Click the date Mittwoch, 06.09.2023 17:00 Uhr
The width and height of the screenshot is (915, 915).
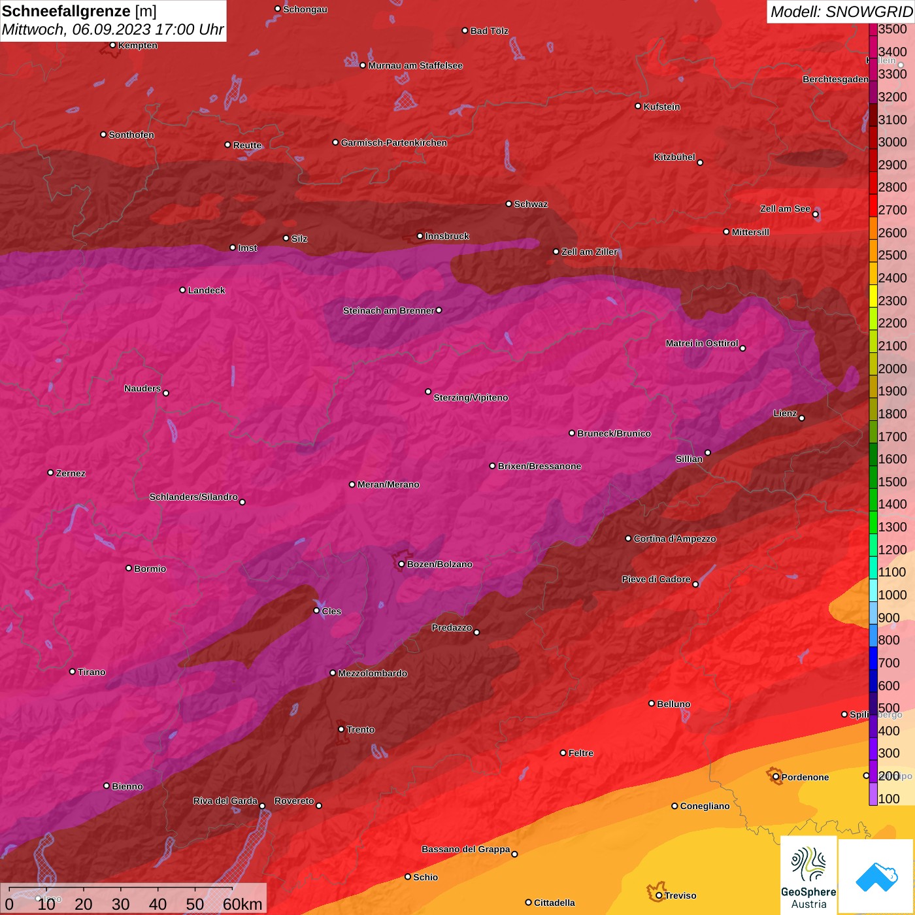pos(112,29)
